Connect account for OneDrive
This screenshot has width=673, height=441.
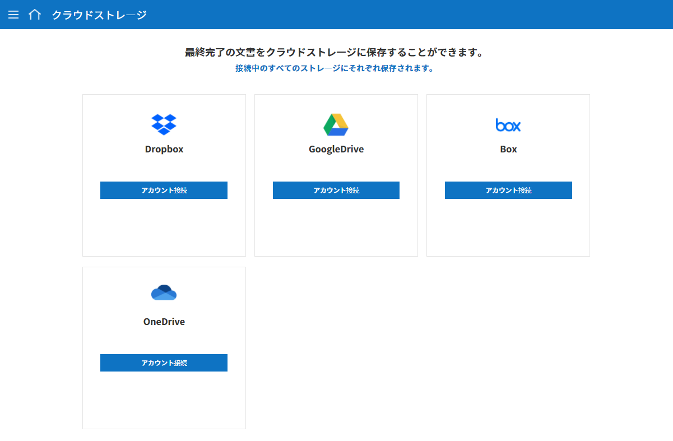pyautogui.click(x=164, y=363)
